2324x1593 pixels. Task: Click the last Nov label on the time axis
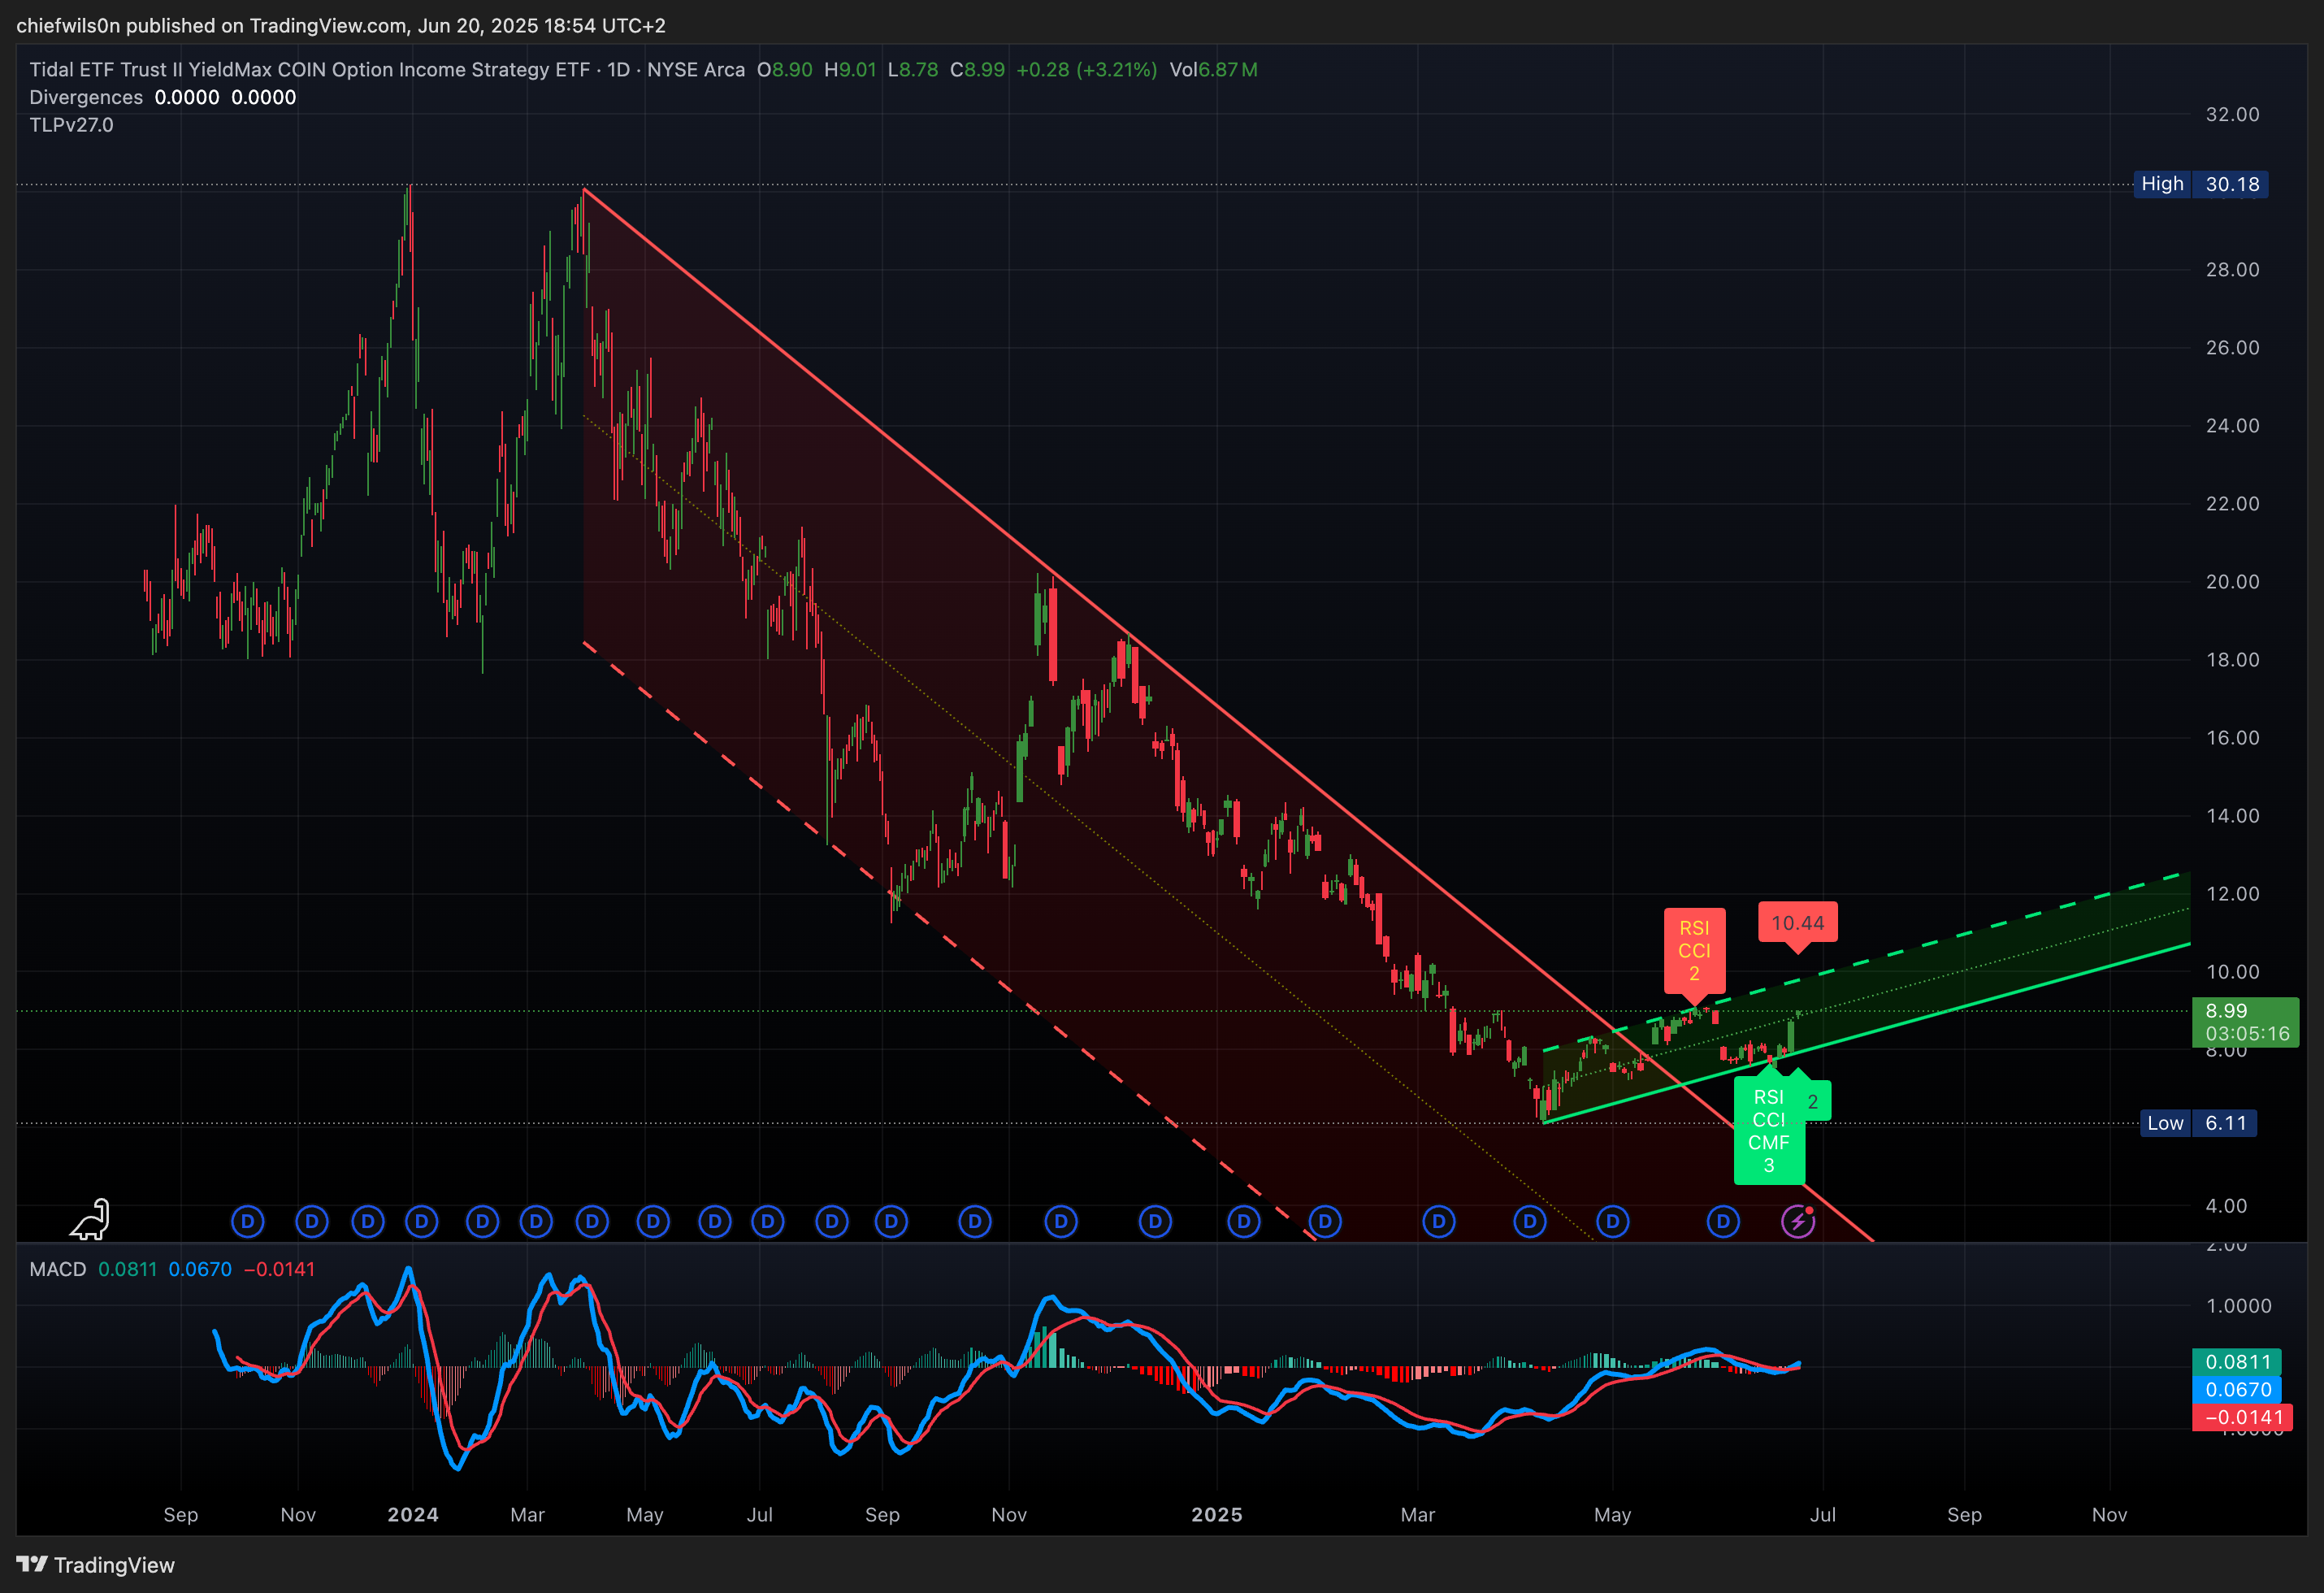pyautogui.click(x=2109, y=1515)
